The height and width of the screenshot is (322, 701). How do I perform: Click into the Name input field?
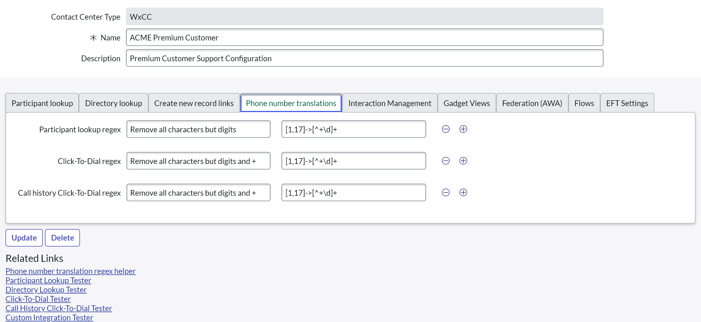point(364,37)
